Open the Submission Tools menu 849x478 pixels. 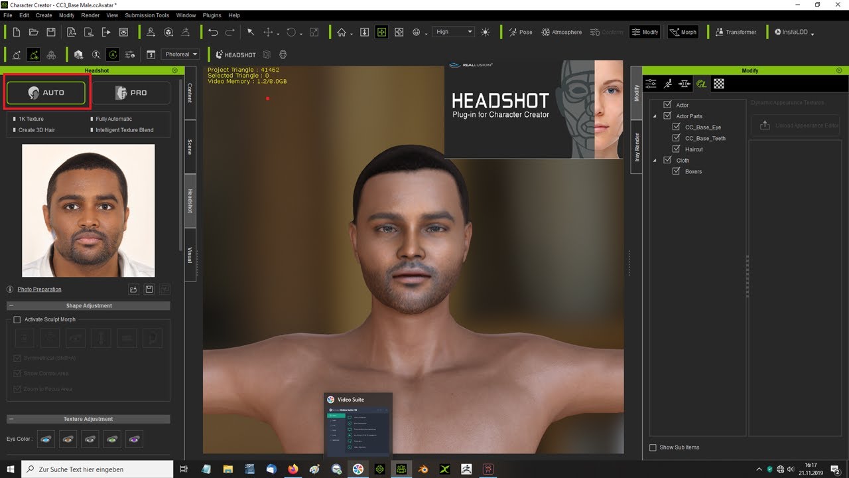pos(147,15)
